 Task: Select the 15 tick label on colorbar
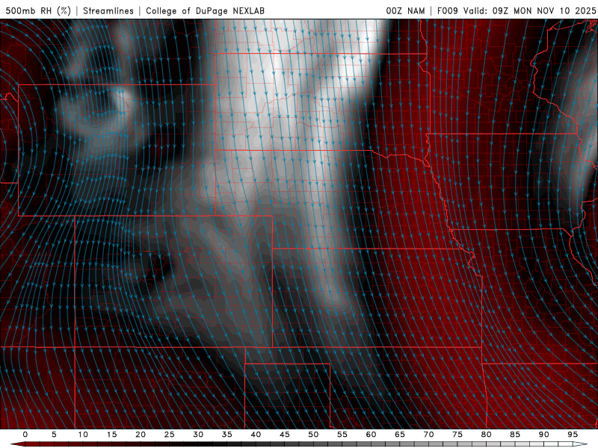click(111, 435)
